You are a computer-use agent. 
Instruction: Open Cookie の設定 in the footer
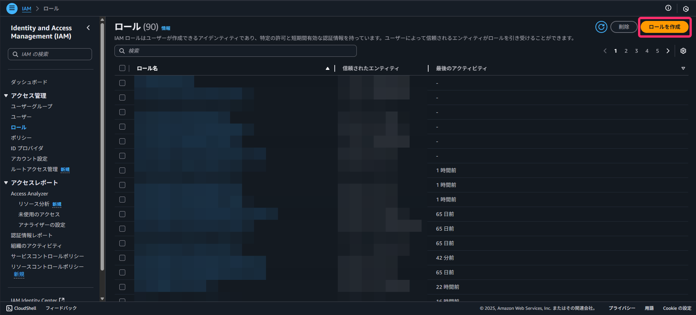pyautogui.click(x=677, y=308)
